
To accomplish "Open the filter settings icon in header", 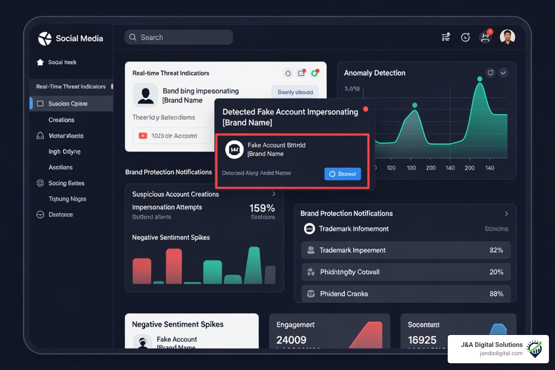I will (446, 37).
